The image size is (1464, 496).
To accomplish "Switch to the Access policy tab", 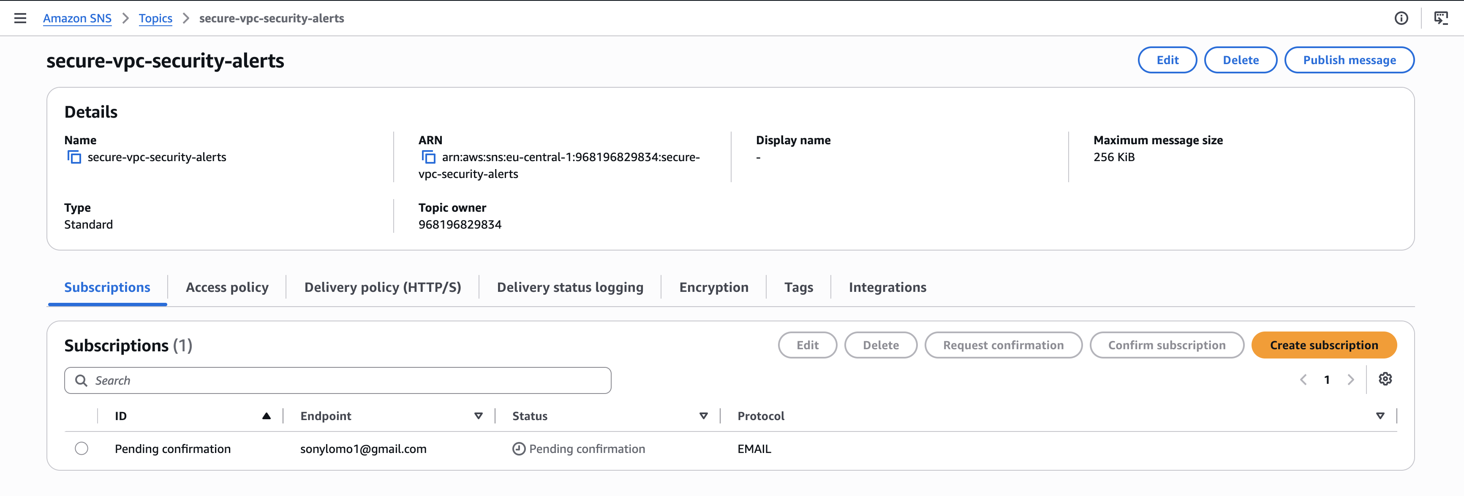I will [x=227, y=287].
